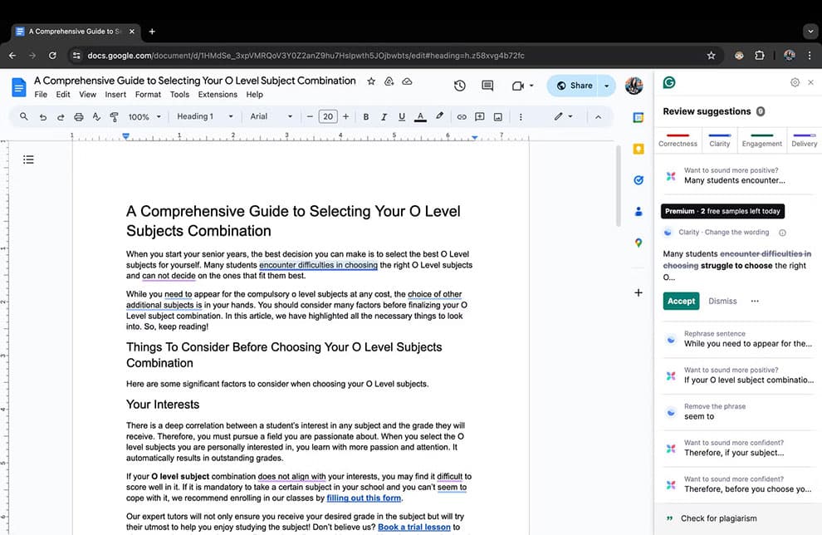Open the Share options arrow
This screenshot has width=822, height=535.
607,86
